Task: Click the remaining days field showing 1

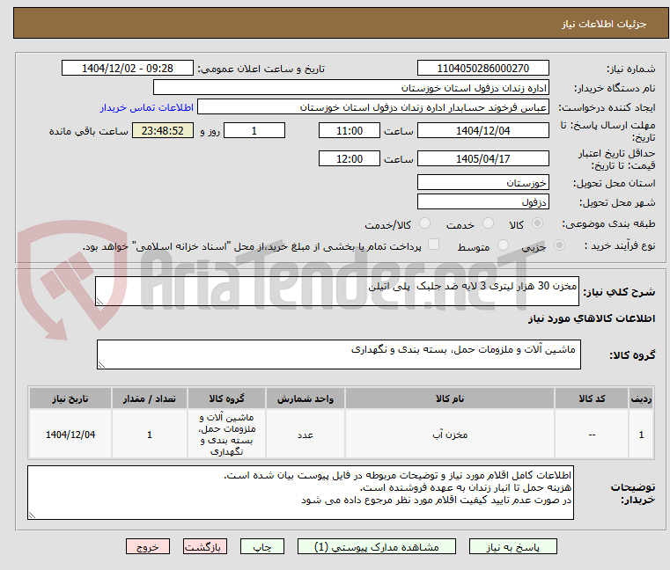Action: (x=254, y=130)
